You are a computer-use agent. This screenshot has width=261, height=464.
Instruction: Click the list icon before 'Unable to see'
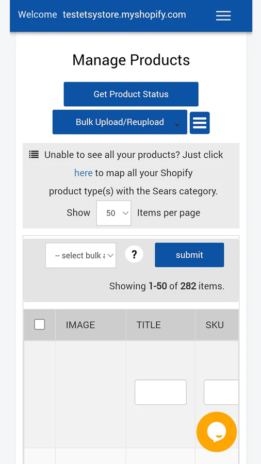click(x=34, y=155)
